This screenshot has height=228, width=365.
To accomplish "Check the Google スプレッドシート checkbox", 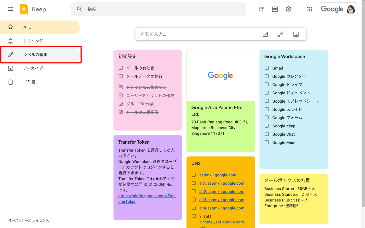I will tap(267, 101).
